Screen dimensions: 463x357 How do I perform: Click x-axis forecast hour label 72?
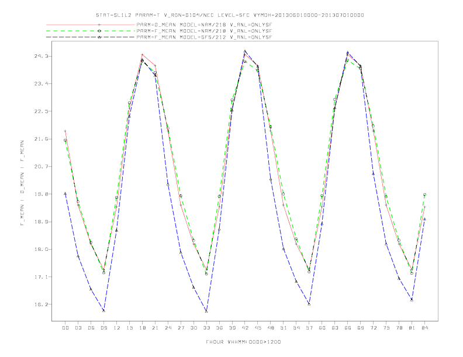point(374,328)
